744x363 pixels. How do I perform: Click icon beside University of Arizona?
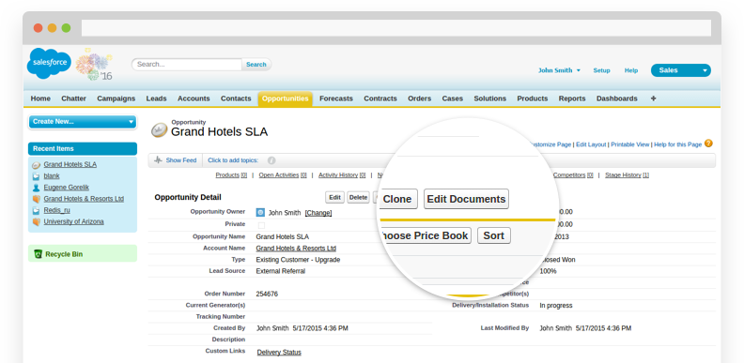tap(36, 221)
